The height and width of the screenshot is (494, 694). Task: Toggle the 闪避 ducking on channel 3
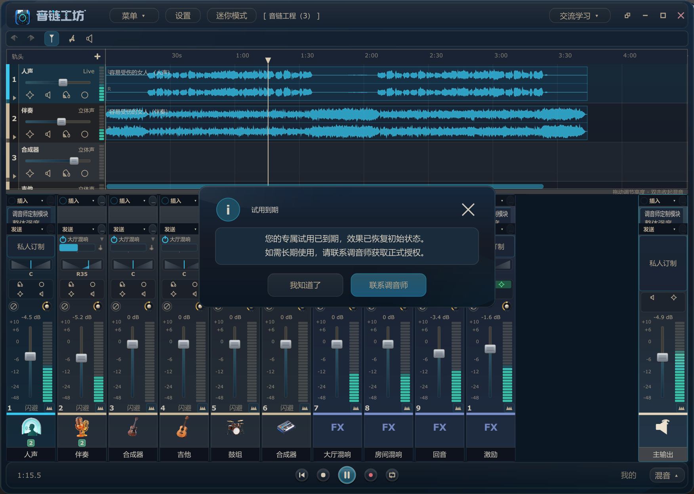click(133, 408)
